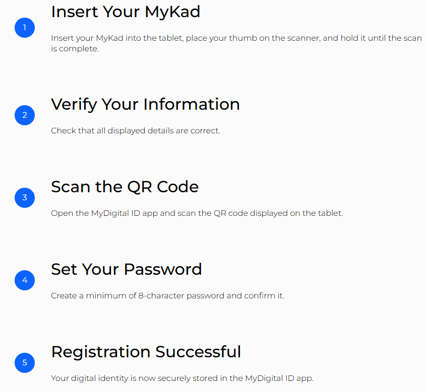Click "tablet" in the step 3 description
This screenshot has width=426, height=392.
[x=329, y=213]
